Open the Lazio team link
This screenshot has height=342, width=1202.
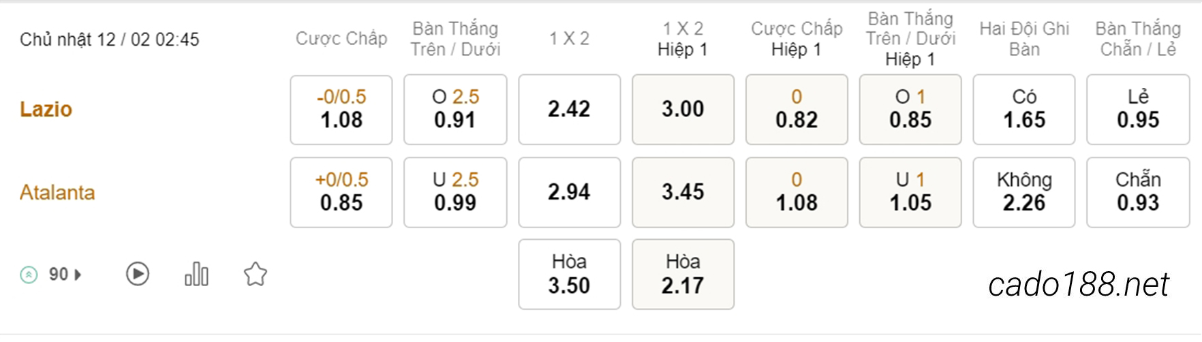[x=46, y=109]
